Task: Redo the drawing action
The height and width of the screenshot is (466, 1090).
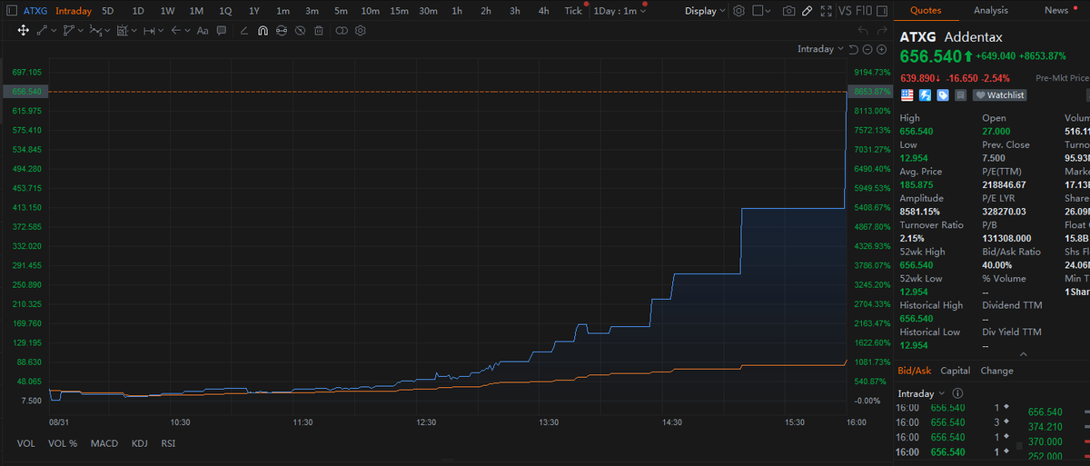Action: click(x=882, y=30)
